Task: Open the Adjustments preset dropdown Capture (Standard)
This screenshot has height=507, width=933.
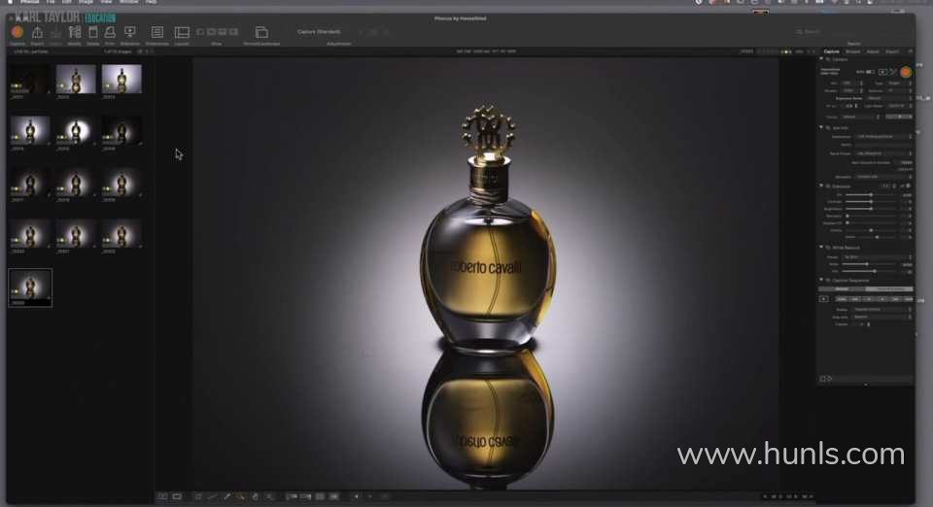Action: coord(320,31)
